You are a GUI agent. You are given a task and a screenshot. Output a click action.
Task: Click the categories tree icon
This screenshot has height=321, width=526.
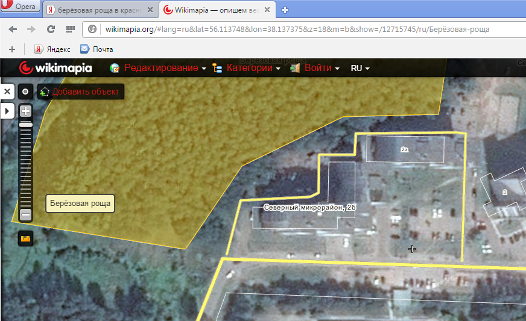[217, 68]
